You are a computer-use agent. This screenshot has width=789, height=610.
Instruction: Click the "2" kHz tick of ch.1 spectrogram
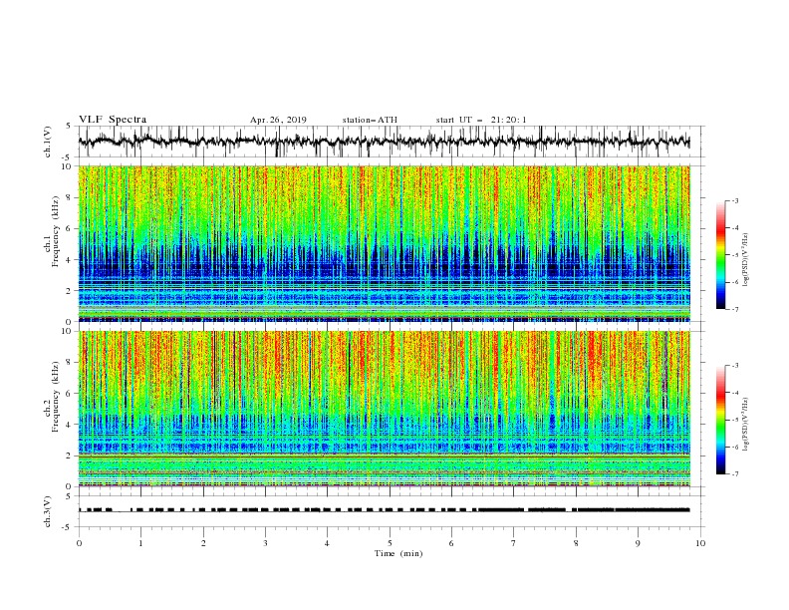(70, 291)
